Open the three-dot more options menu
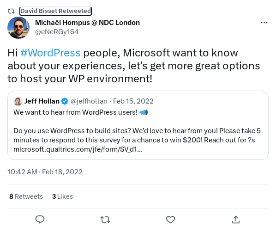 264,23
